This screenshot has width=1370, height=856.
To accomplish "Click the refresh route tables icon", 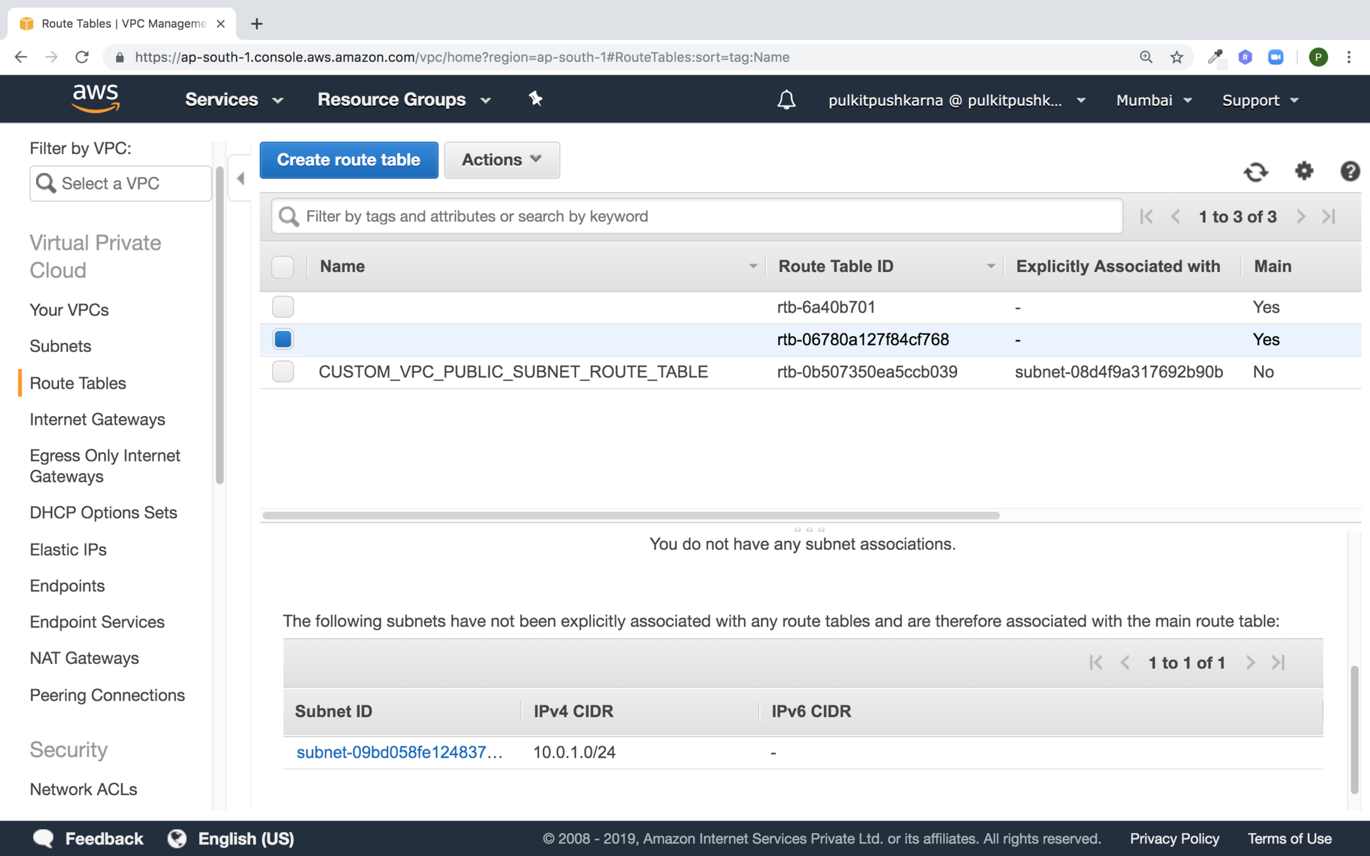I will tap(1255, 172).
